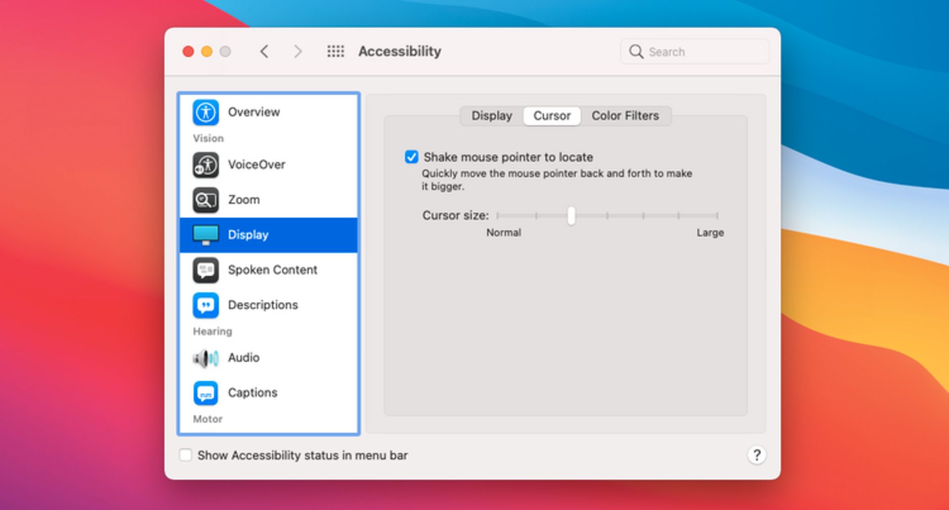Screen dimensions: 949x510
Task: Click the Descriptions quote bubble icon
Action: [x=206, y=305]
